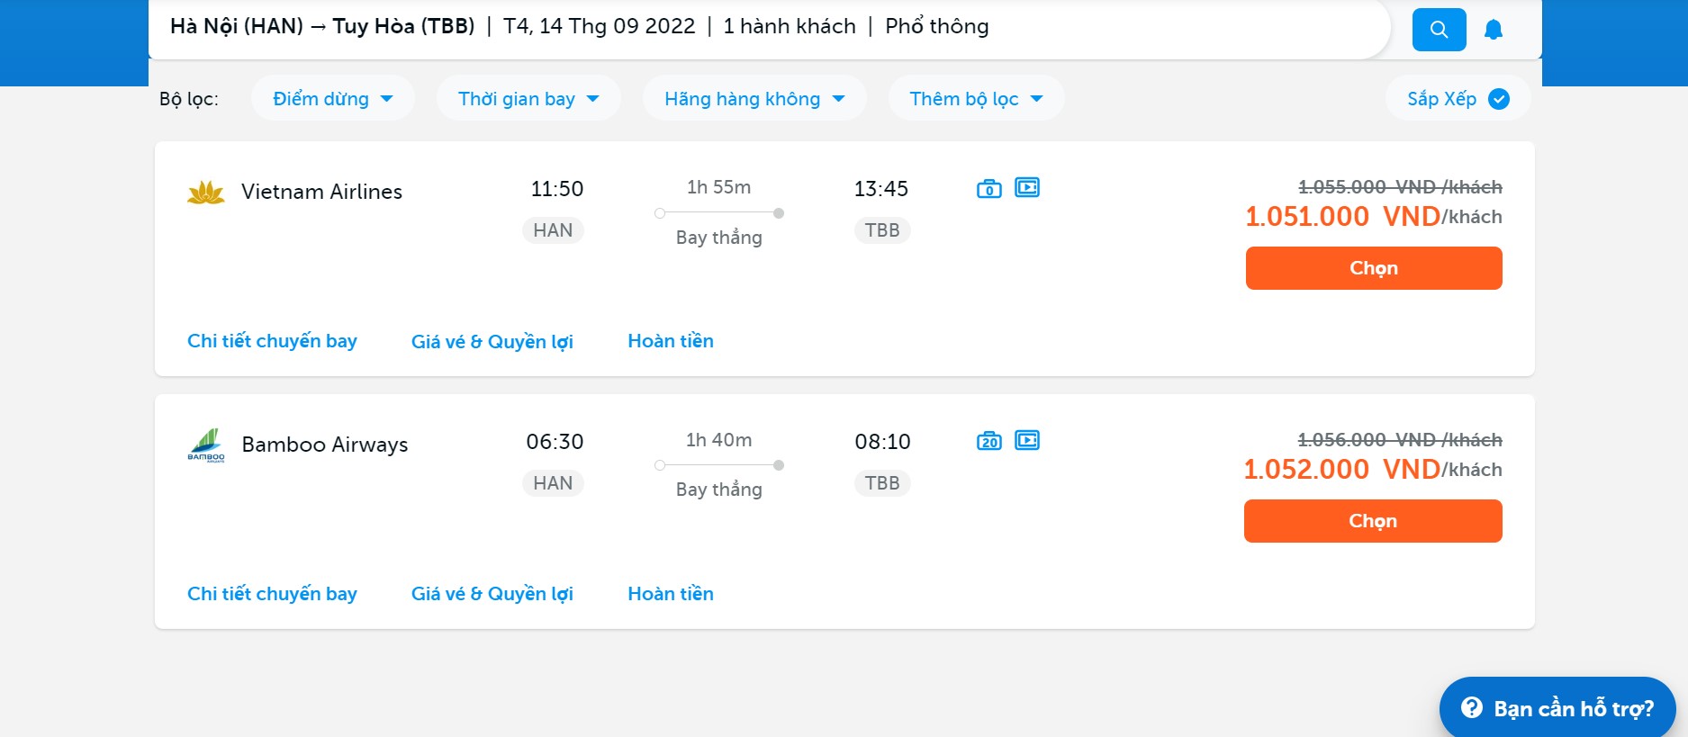1688x737 pixels.
Task: Click Vietnam Airlines baggage allowance icon
Action: (988, 188)
